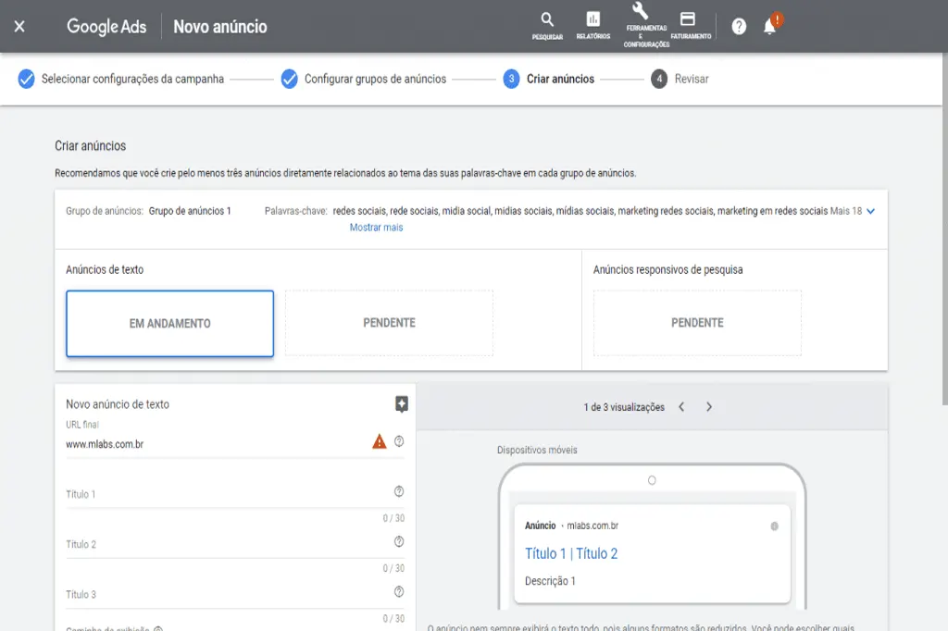Go to next ad preview
This screenshot has width=948, height=631.
coord(709,408)
